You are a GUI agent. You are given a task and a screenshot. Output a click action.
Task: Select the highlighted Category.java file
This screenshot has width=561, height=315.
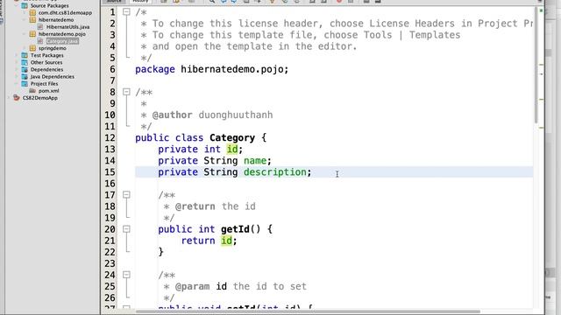point(62,41)
